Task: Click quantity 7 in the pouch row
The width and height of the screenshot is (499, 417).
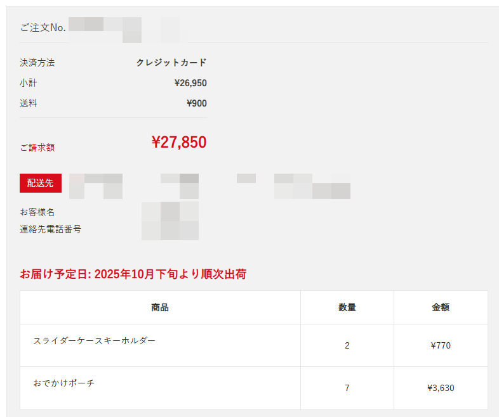Action: pyautogui.click(x=347, y=388)
